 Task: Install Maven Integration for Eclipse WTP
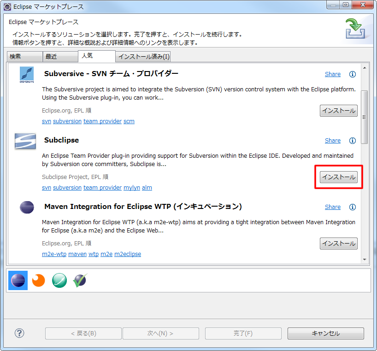[339, 244]
